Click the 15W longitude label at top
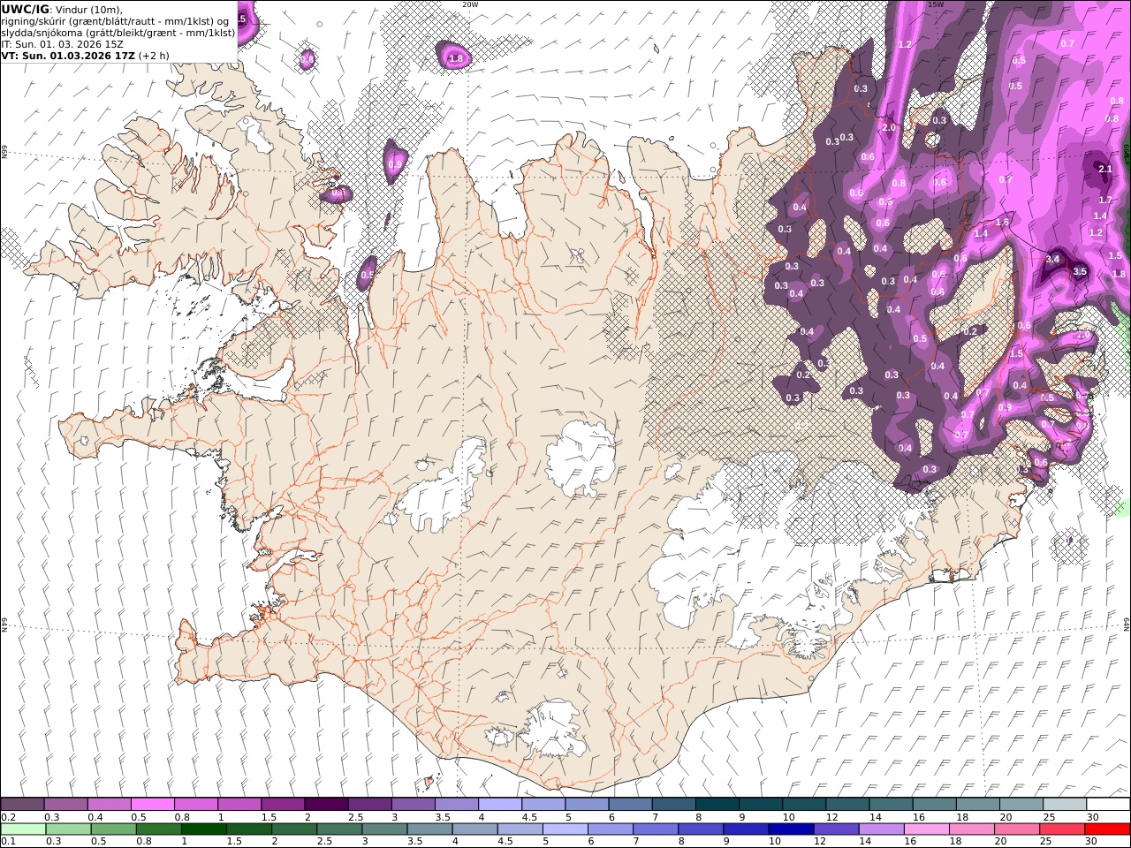Image resolution: width=1131 pixels, height=848 pixels. point(936,4)
